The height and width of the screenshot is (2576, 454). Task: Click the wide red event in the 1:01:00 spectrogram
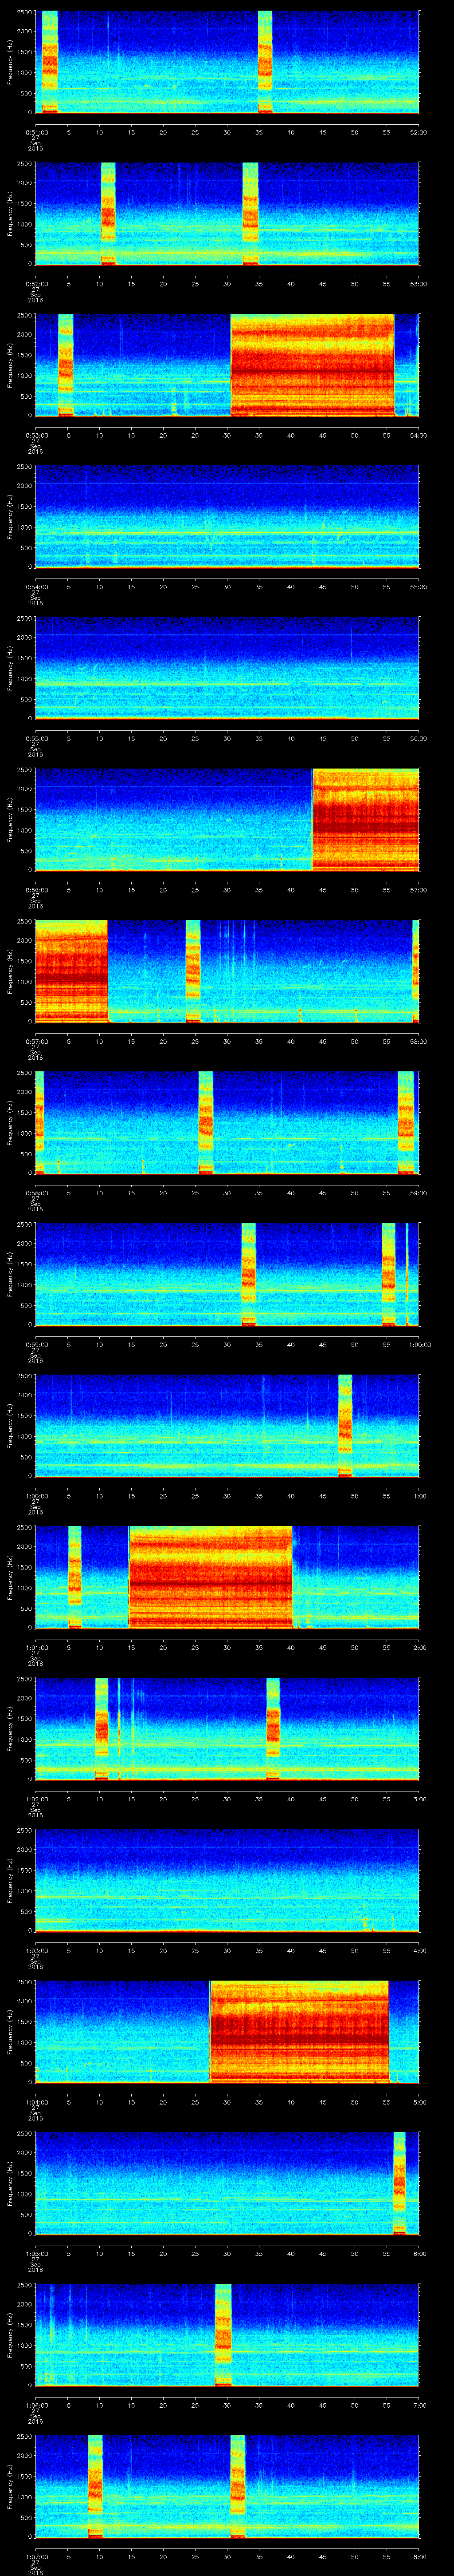pyautogui.click(x=210, y=1576)
